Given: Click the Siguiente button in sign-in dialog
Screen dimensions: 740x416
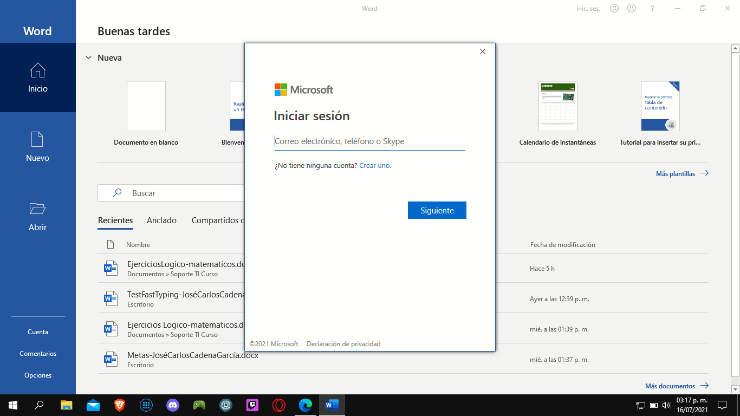Looking at the screenshot, I should click(437, 210).
